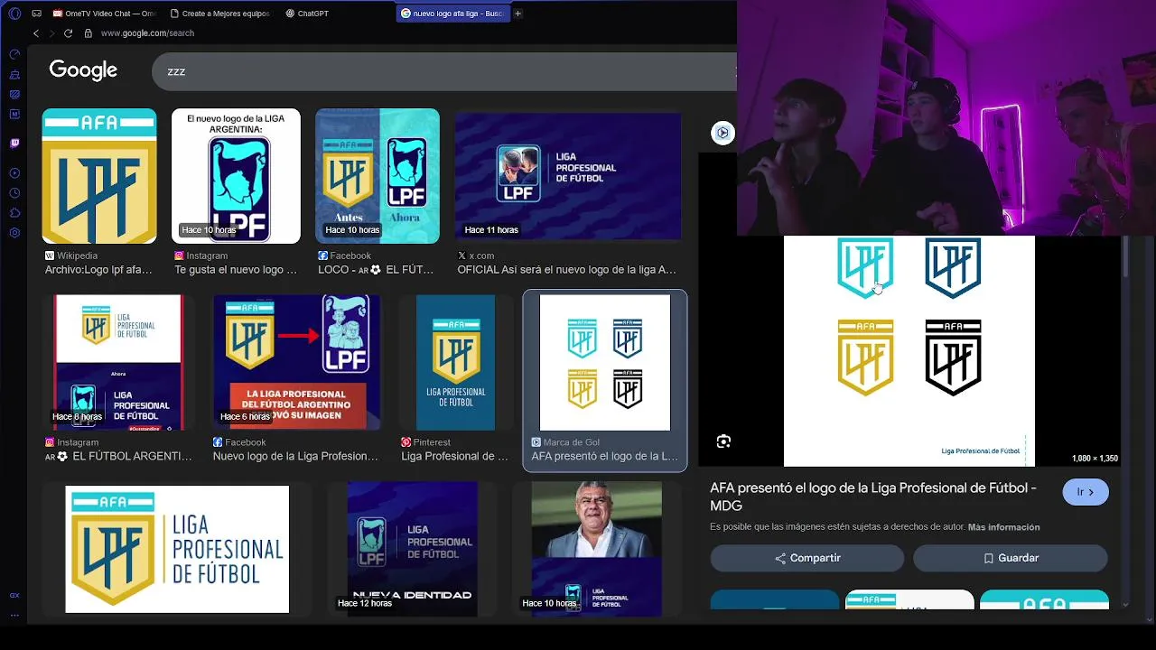The height and width of the screenshot is (650, 1156).
Task: Select the red arrow logo change thumbnail
Action: (297, 363)
